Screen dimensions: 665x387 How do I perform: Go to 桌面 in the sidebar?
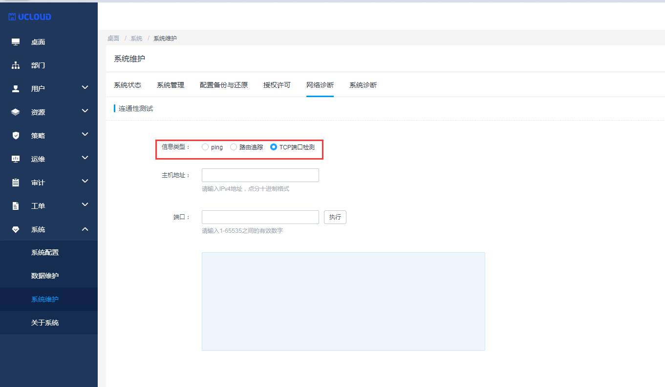38,42
